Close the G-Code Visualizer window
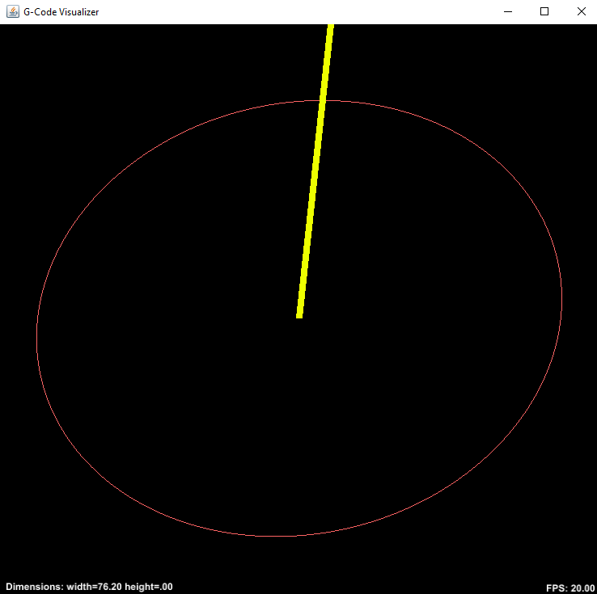This screenshot has height=594, width=597. pos(581,11)
